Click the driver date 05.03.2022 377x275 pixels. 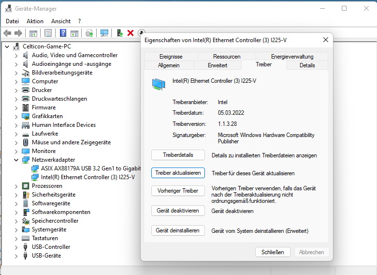tap(231, 113)
